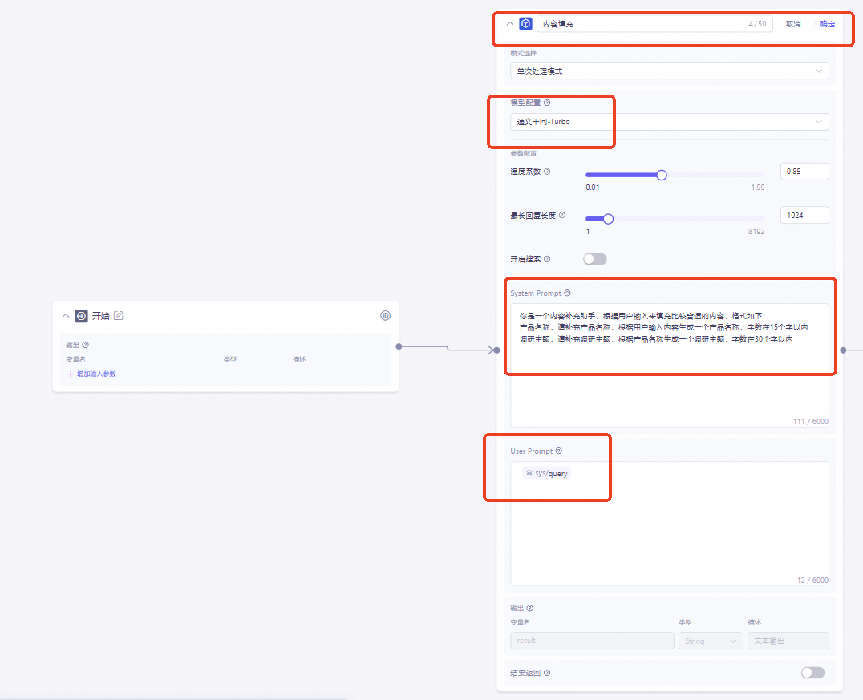The image size is (863, 700).
Task: Click inside the System Prompt text area
Action: click(x=669, y=366)
